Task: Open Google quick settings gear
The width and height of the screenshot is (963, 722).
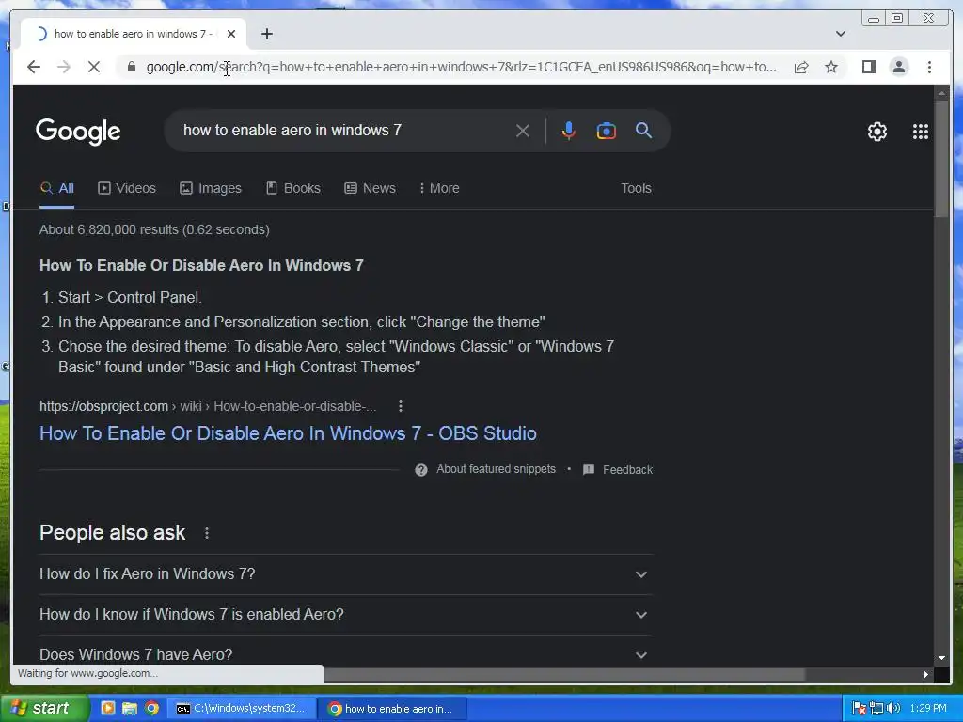Action: tap(877, 132)
